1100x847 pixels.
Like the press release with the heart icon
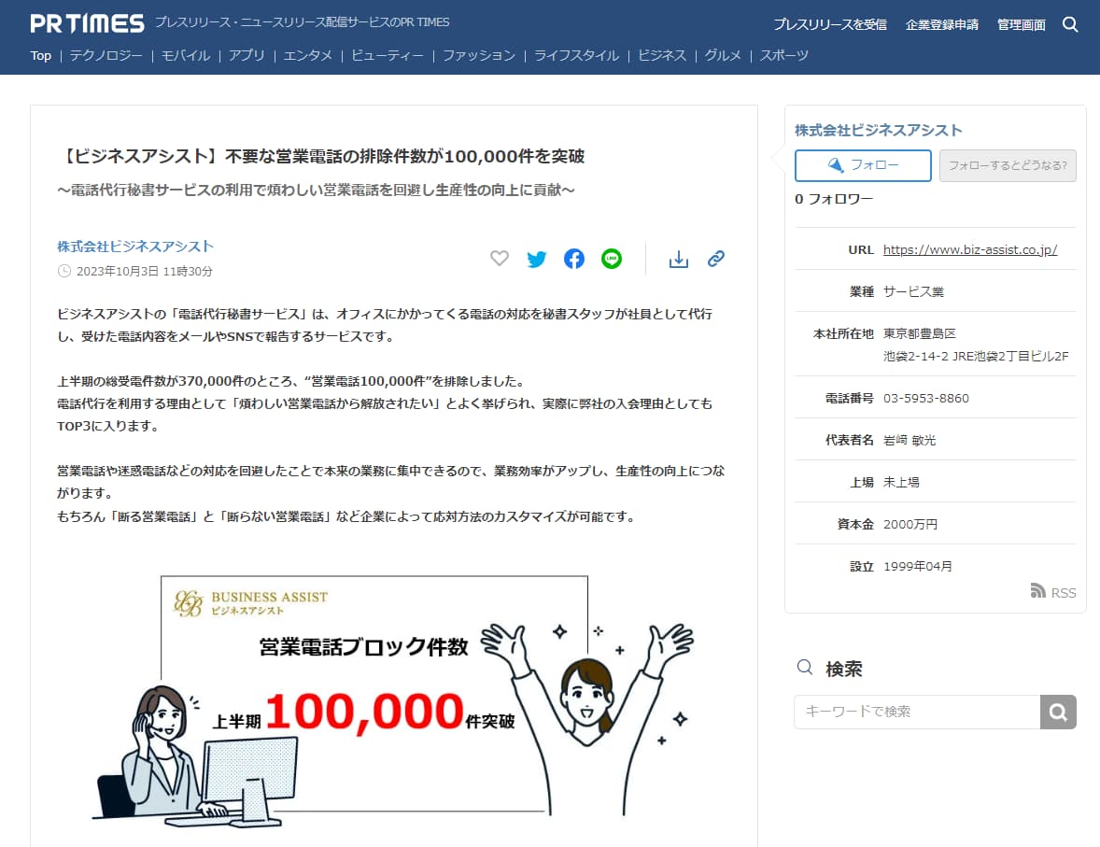tap(500, 259)
